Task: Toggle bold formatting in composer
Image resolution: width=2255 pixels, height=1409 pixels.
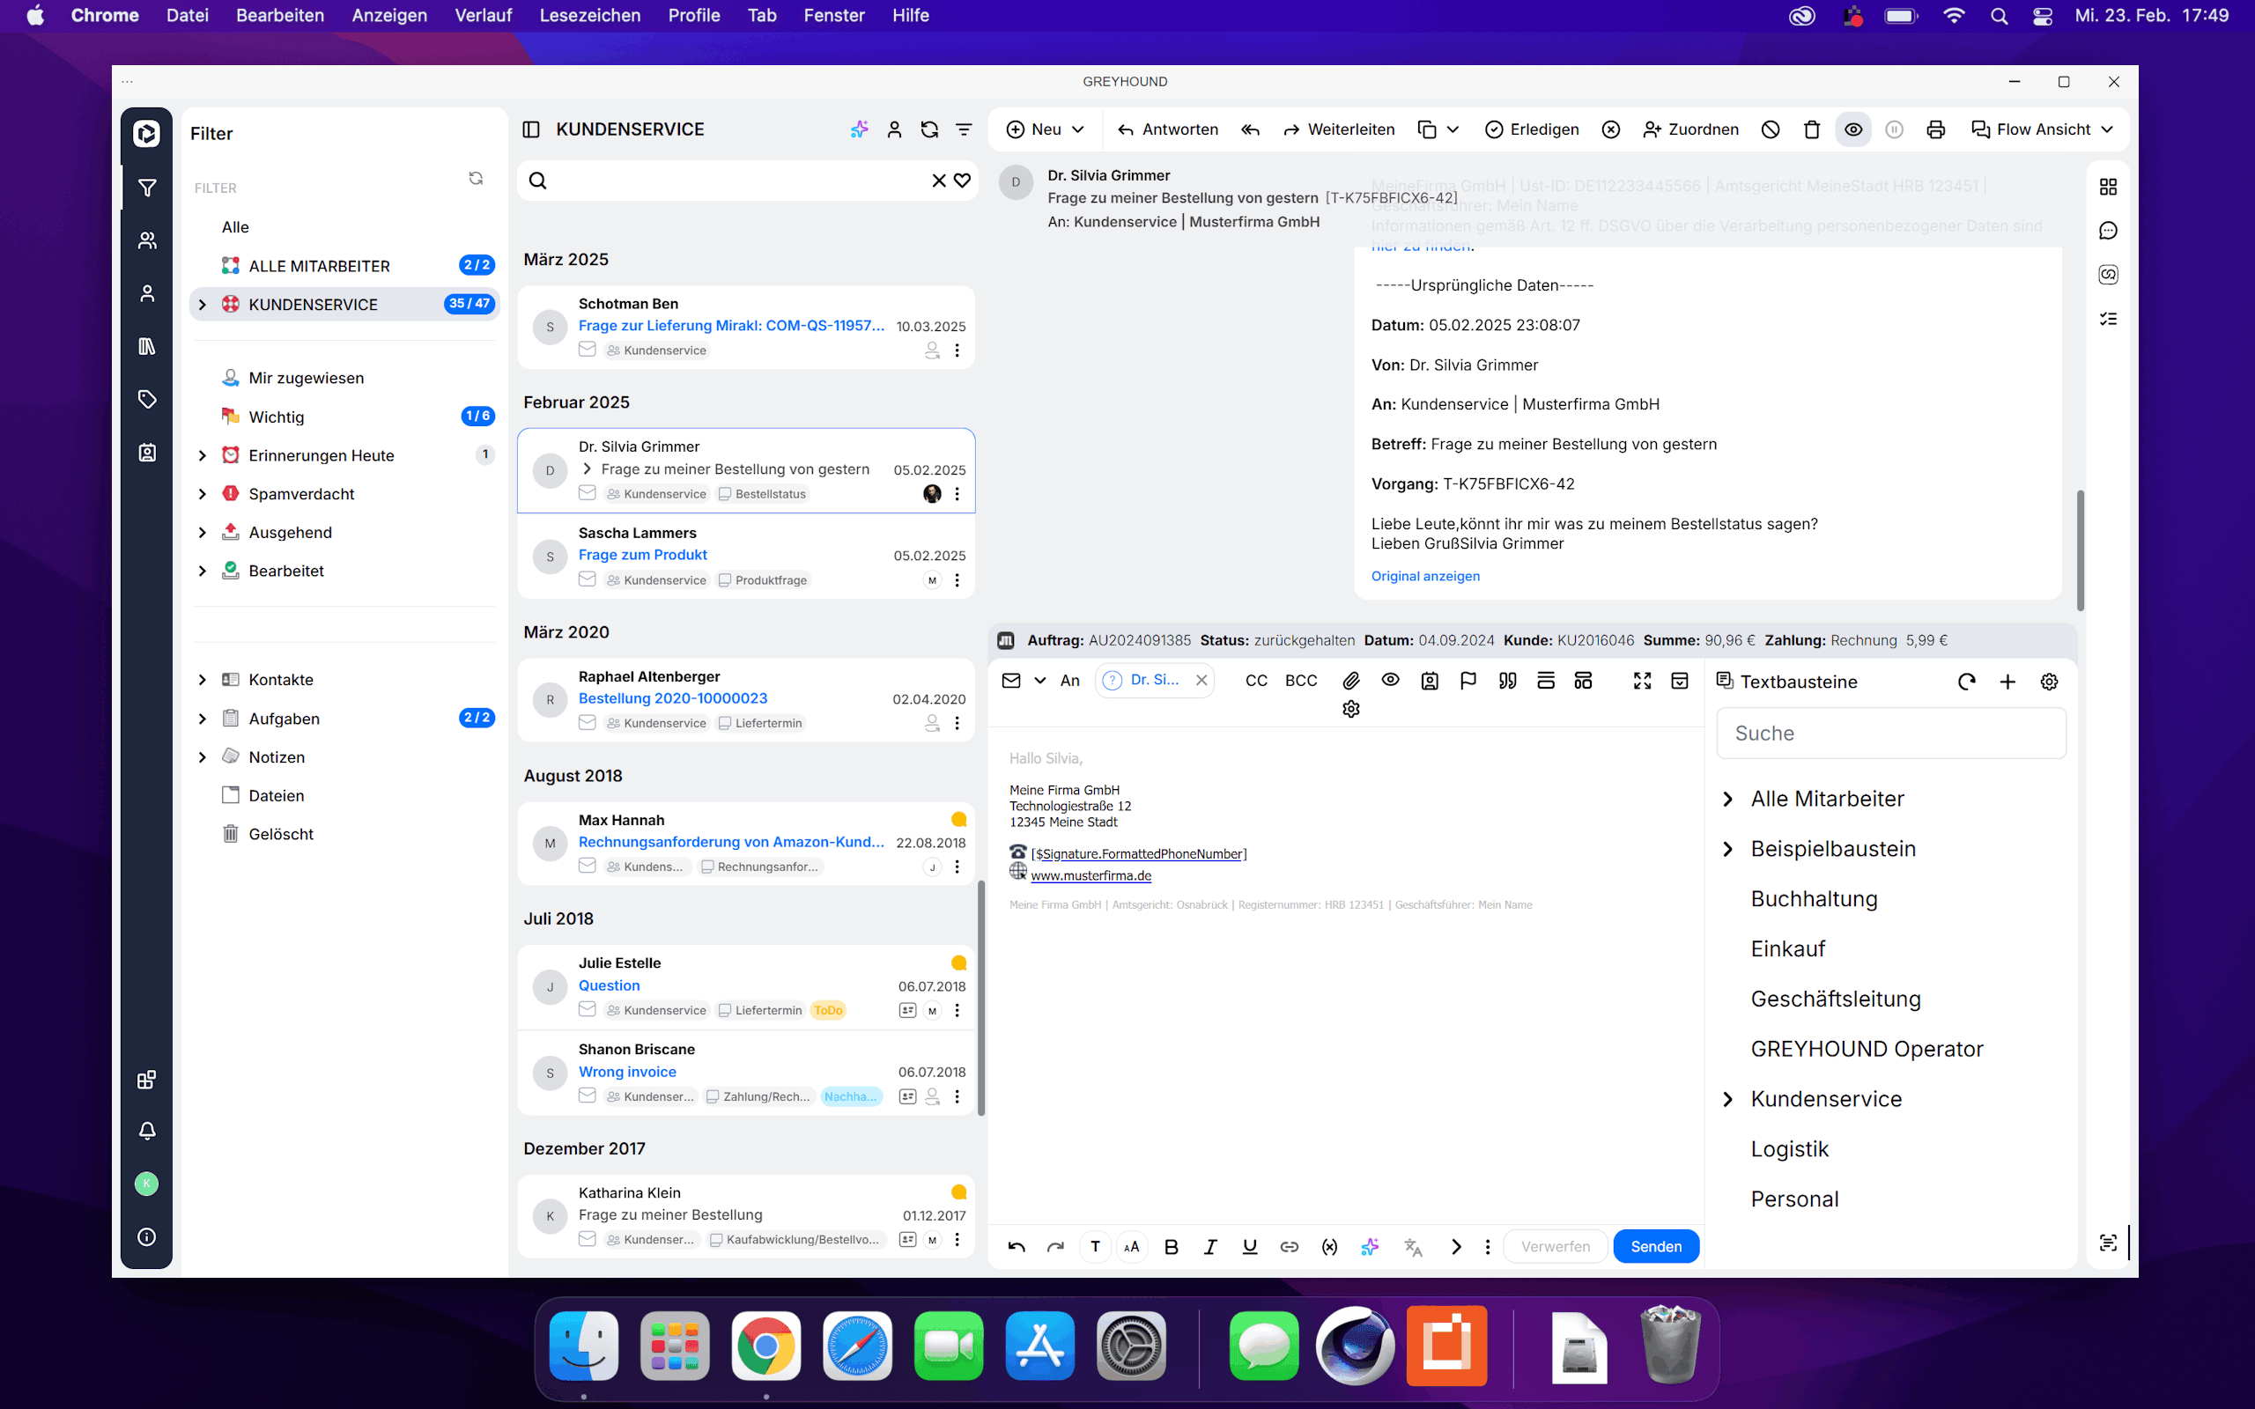Action: click(x=1172, y=1247)
